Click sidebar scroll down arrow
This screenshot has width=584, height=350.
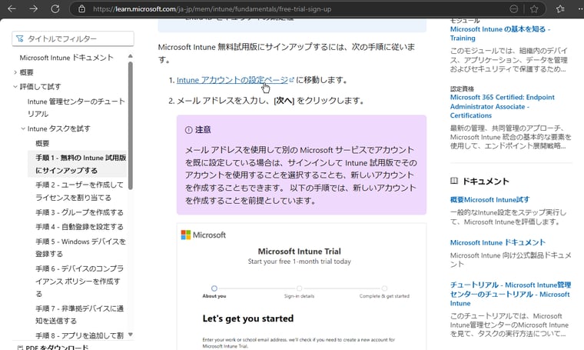pos(131,335)
